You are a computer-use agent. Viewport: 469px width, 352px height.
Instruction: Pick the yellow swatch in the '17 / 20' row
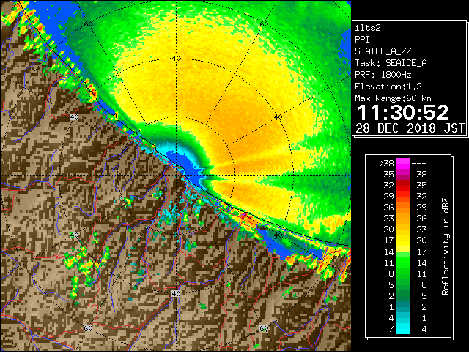point(403,241)
